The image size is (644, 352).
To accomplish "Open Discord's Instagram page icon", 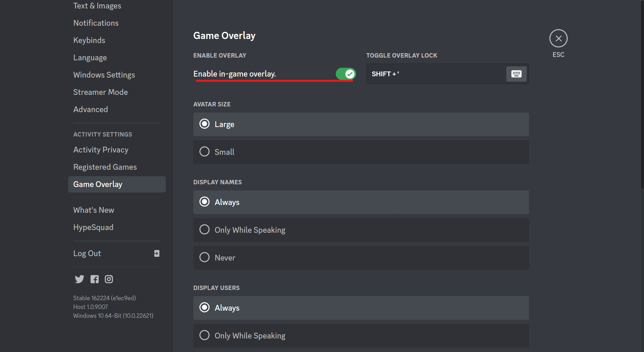I will pyautogui.click(x=109, y=279).
